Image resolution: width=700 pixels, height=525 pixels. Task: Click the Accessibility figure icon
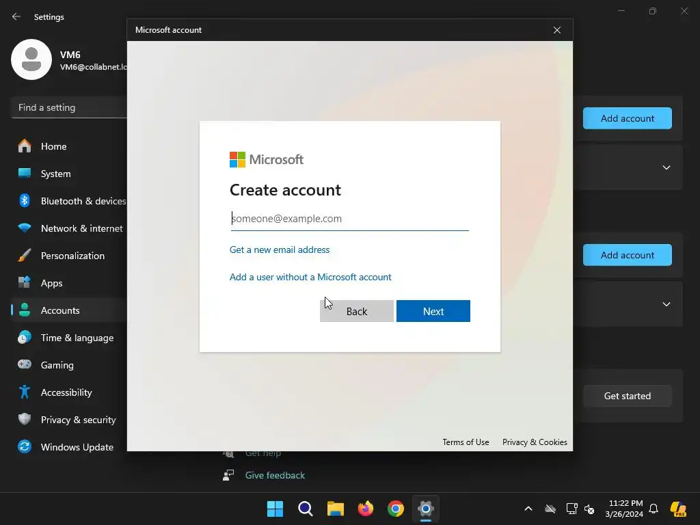click(x=25, y=392)
